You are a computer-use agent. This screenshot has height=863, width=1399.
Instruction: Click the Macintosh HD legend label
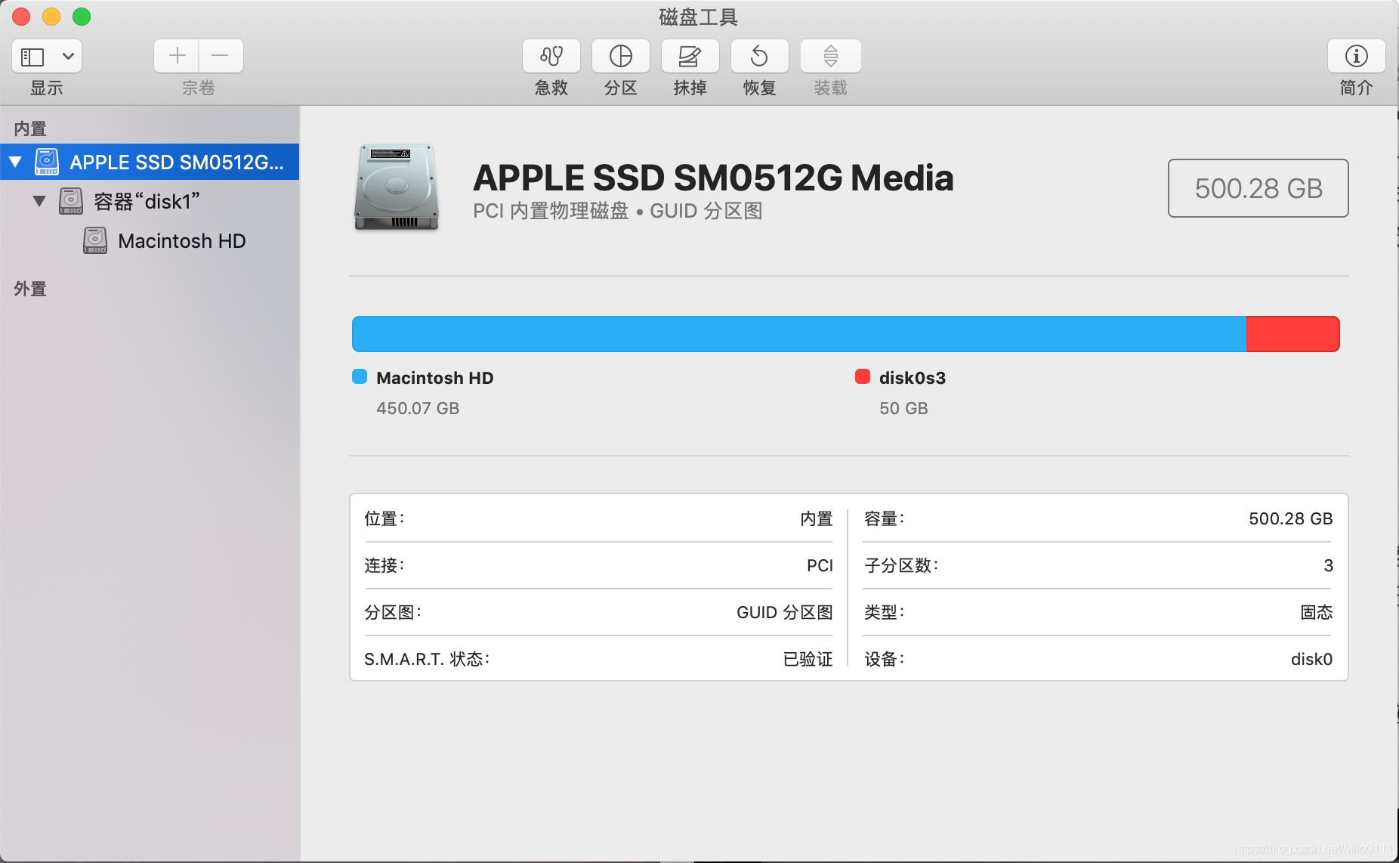tap(435, 378)
